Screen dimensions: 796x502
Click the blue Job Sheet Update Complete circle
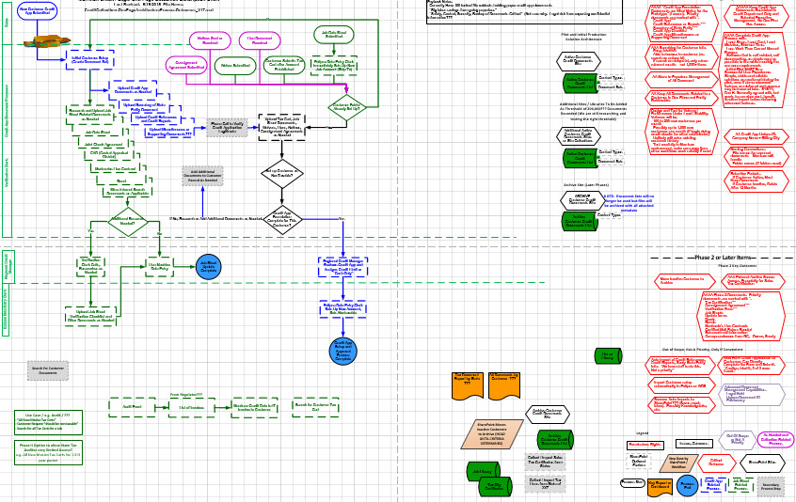(208, 267)
